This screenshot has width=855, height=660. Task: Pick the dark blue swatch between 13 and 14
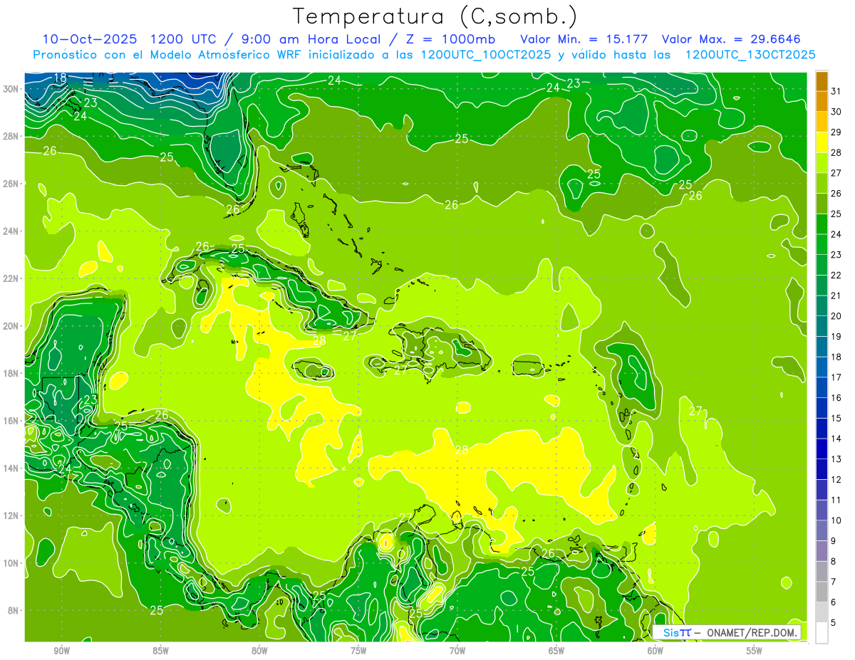click(822, 449)
